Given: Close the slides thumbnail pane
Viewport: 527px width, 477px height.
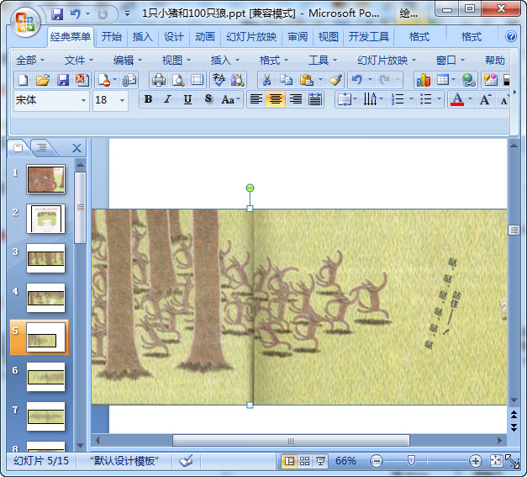Looking at the screenshot, I should [x=77, y=148].
